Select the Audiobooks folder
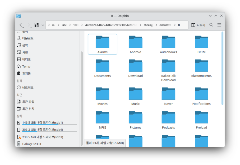Screen dimensions: 240x165 click(x=168, y=44)
